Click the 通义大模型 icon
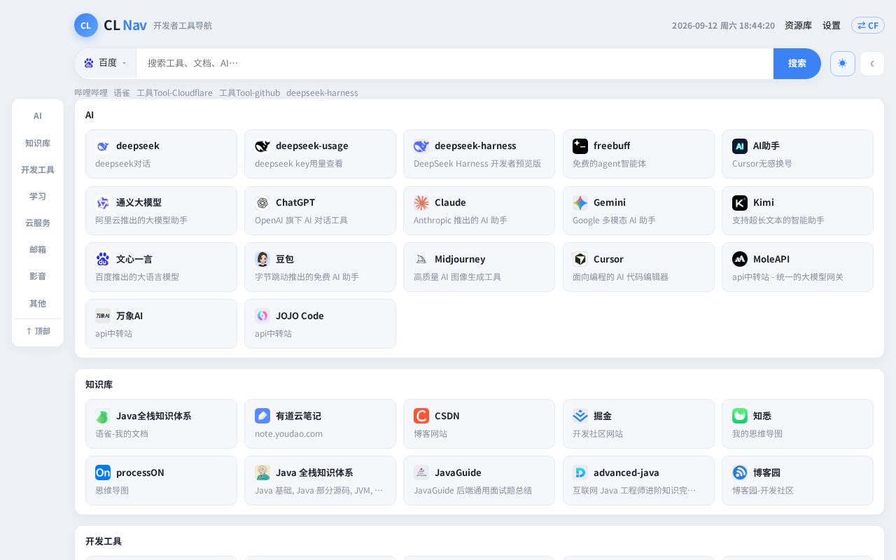896x560 pixels. coord(103,202)
